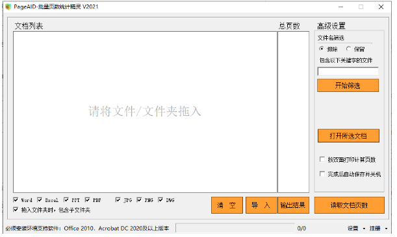Viewport: 397px width, 237px height.
Task: Open the 注册 dropdown menu
Action: [378, 229]
